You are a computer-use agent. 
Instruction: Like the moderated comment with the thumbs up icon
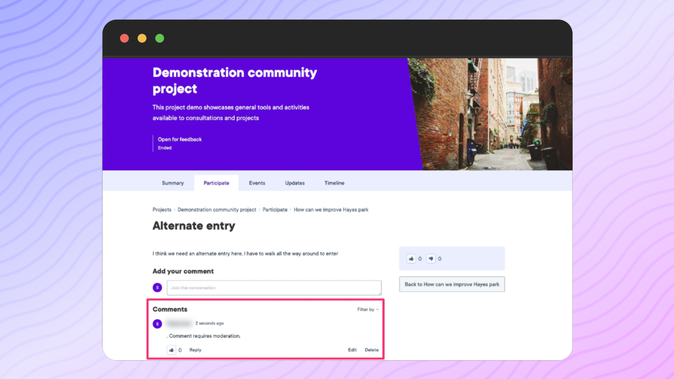(x=171, y=350)
